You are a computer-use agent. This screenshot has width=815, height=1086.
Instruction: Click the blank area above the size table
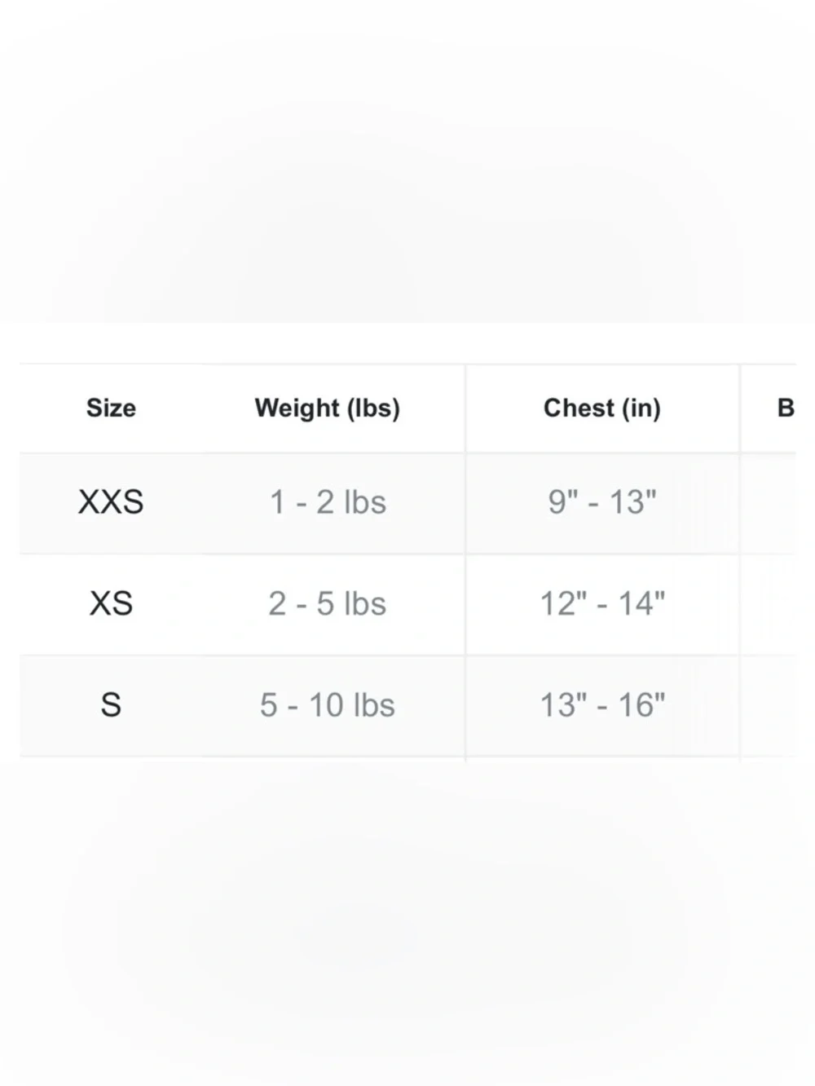pyautogui.click(x=407, y=163)
